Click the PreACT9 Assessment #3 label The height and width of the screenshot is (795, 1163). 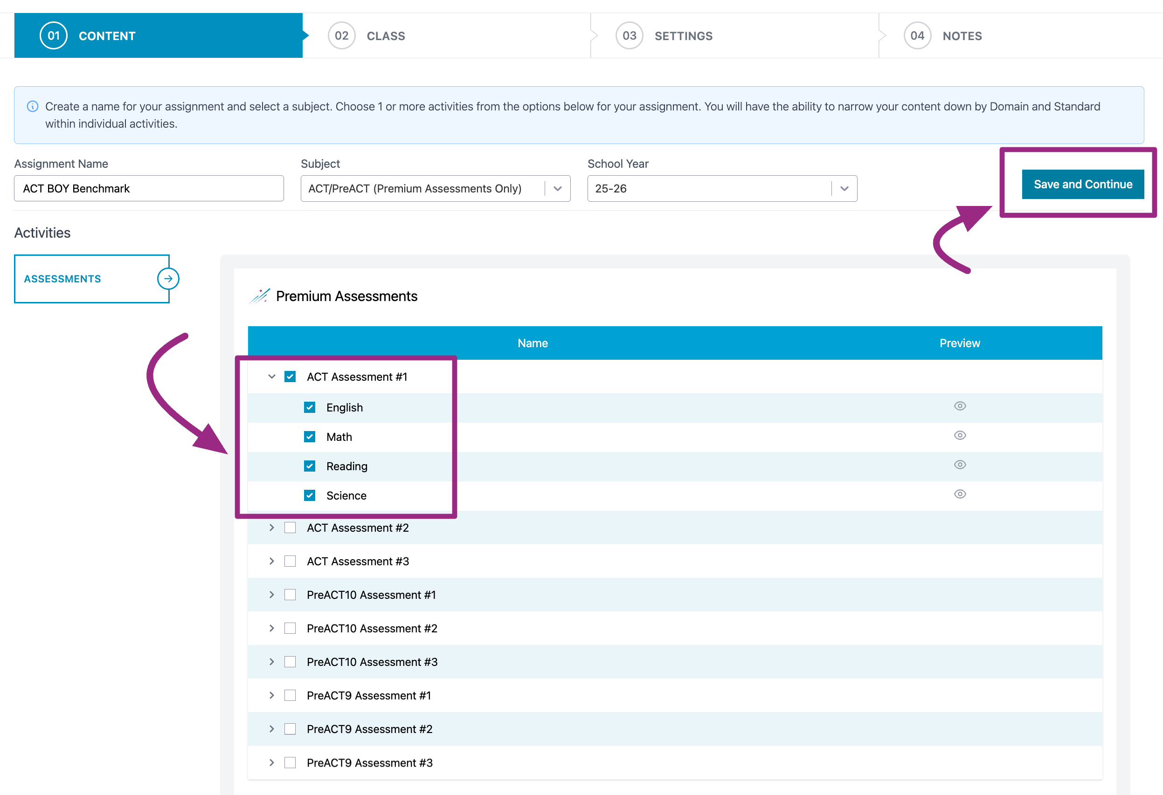pyautogui.click(x=370, y=762)
